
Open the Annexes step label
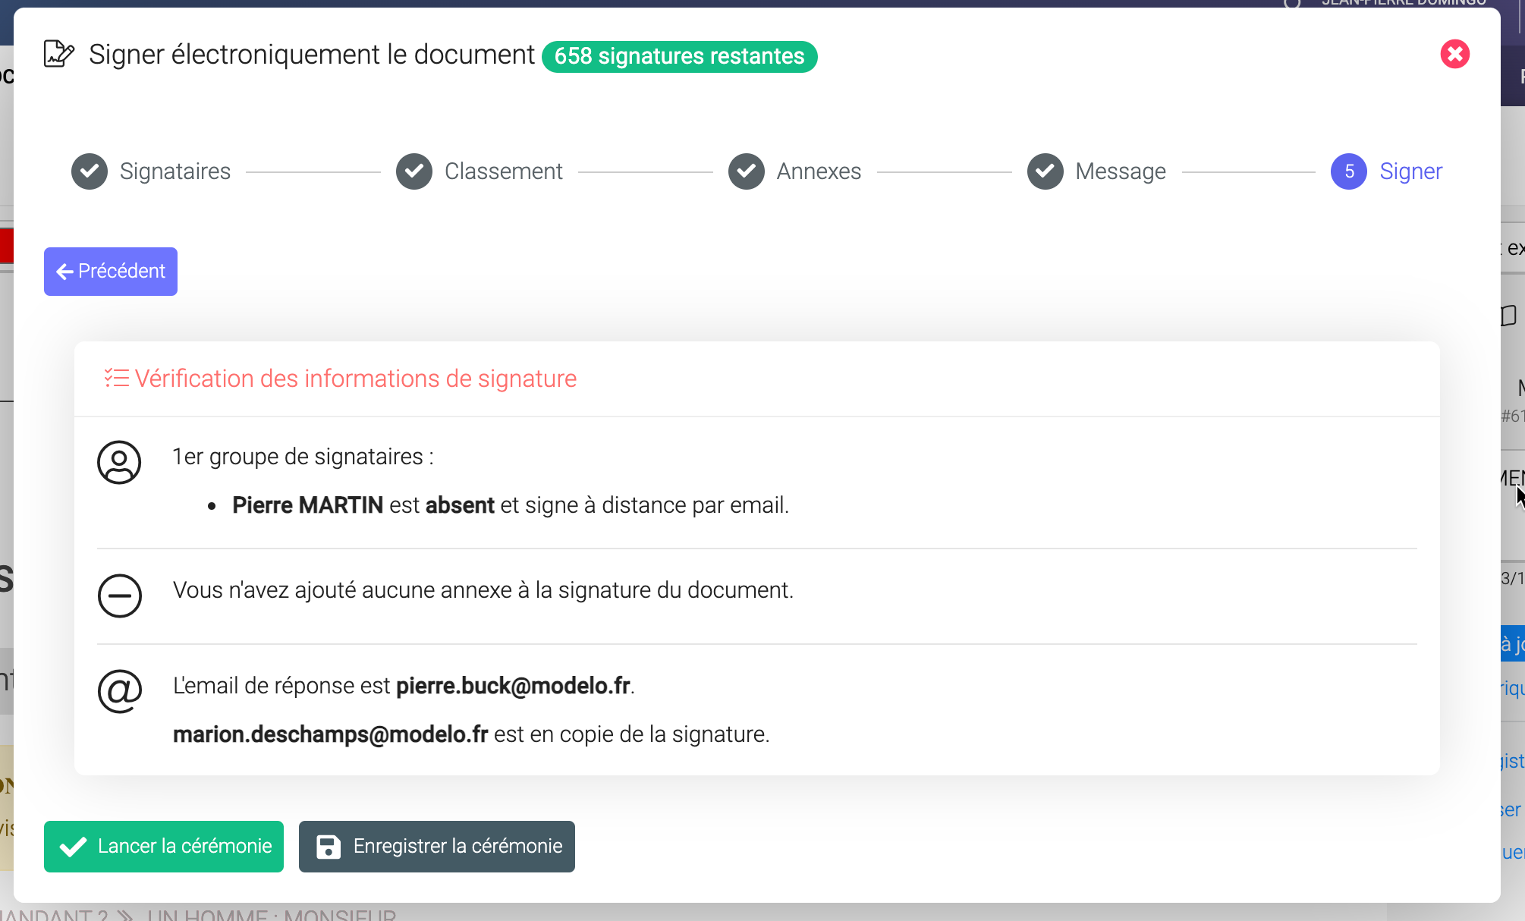tap(819, 171)
